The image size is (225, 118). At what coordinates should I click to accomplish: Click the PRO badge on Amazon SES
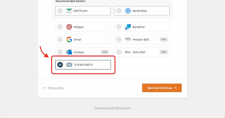point(164,40)
